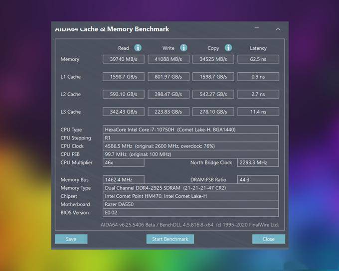Click the Copy column header
This screenshot has width=339, height=271.
point(213,48)
